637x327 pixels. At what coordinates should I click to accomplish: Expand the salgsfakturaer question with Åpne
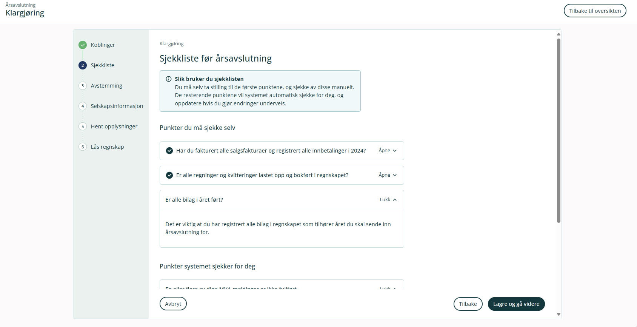coord(388,151)
